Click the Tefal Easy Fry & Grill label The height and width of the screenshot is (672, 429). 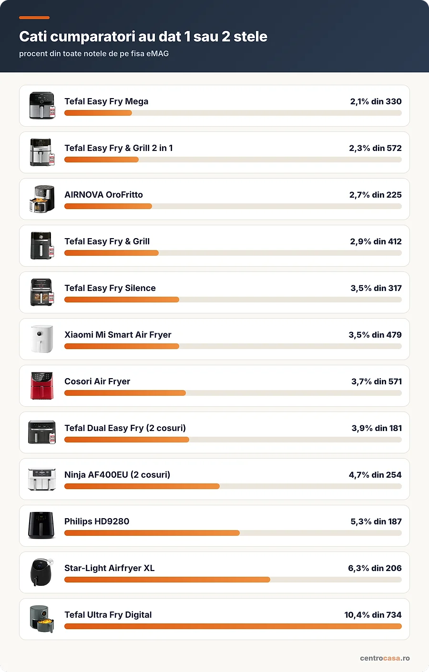point(107,241)
